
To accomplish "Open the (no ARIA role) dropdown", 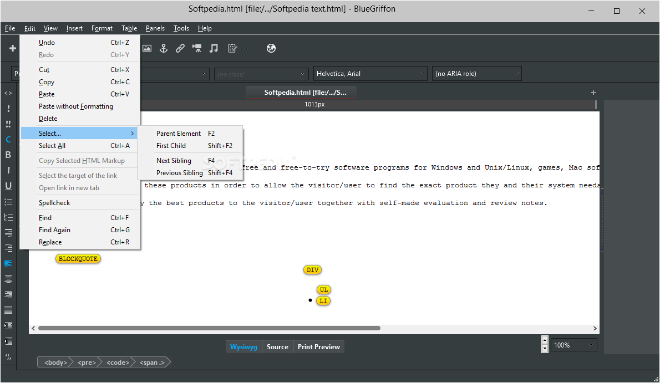I will (476, 74).
